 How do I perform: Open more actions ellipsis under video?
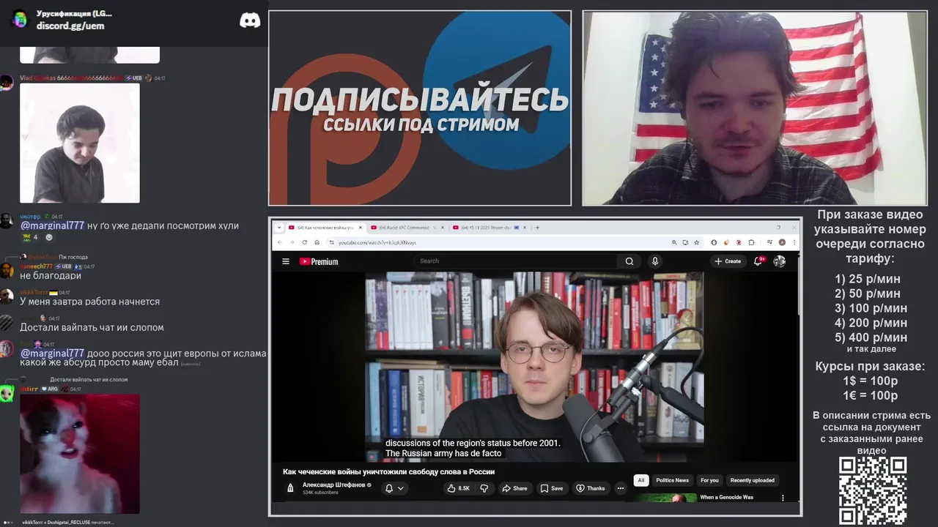621,488
